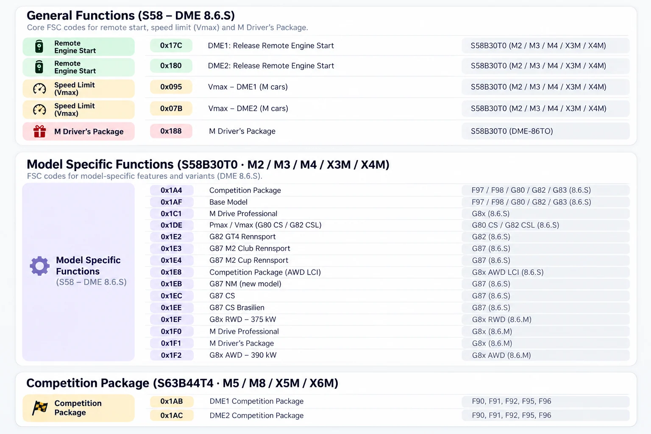Click "DME2: Release Remote Engine Start" description
Viewport: 651px width, 434px height.
271,66
